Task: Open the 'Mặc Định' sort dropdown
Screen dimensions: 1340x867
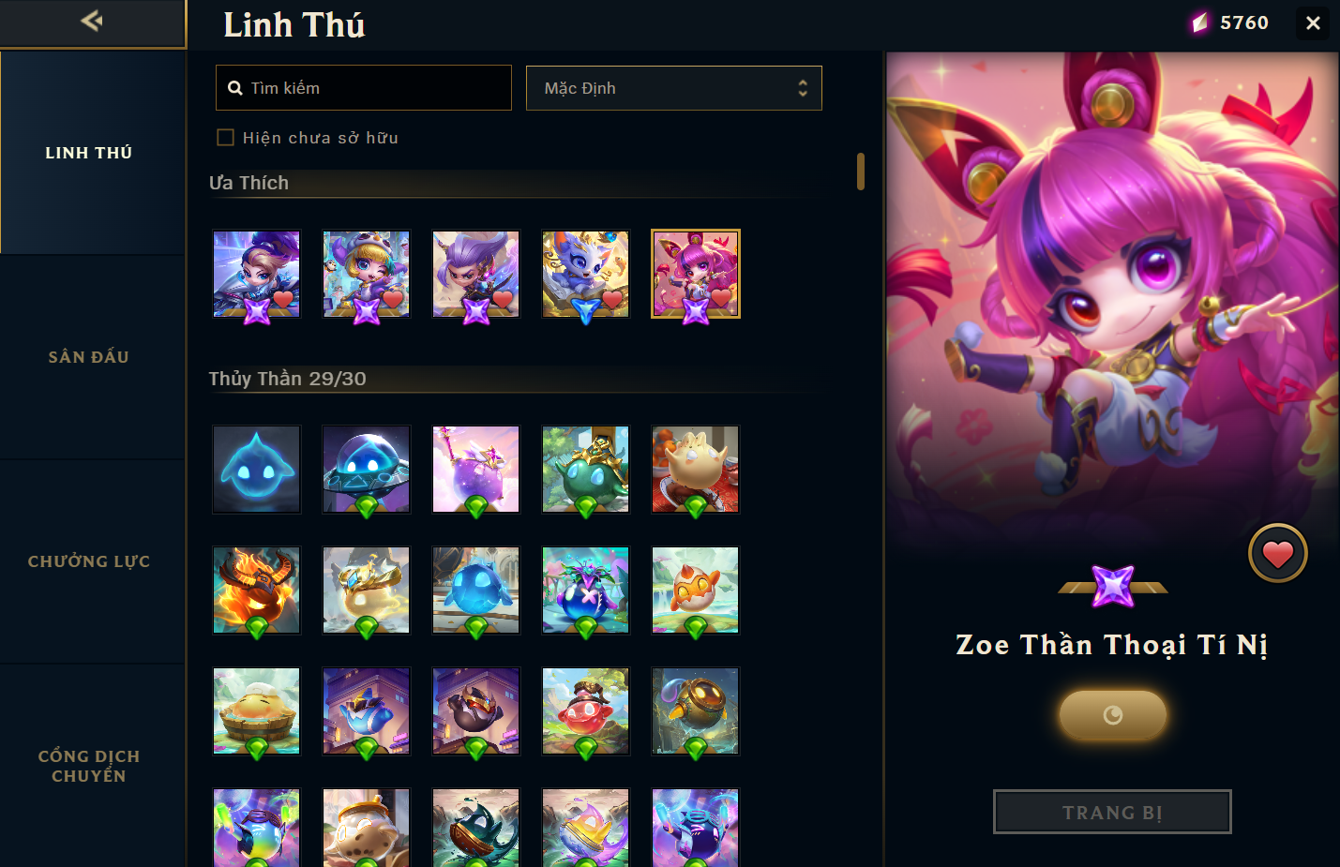Action: (673, 88)
